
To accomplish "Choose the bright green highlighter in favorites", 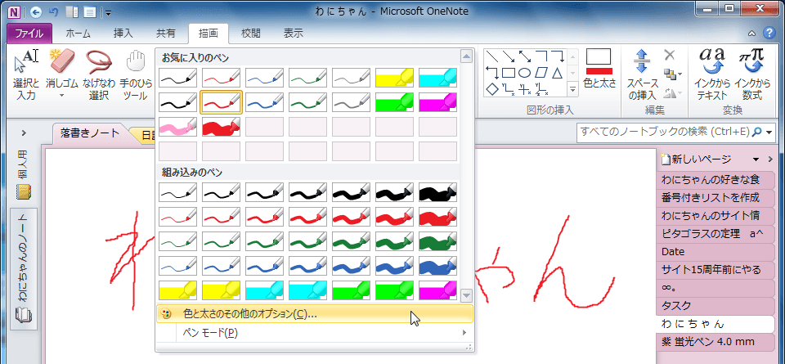I will (x=394, y=102).
